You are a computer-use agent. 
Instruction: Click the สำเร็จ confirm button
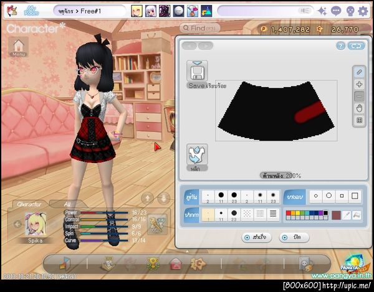257,237
